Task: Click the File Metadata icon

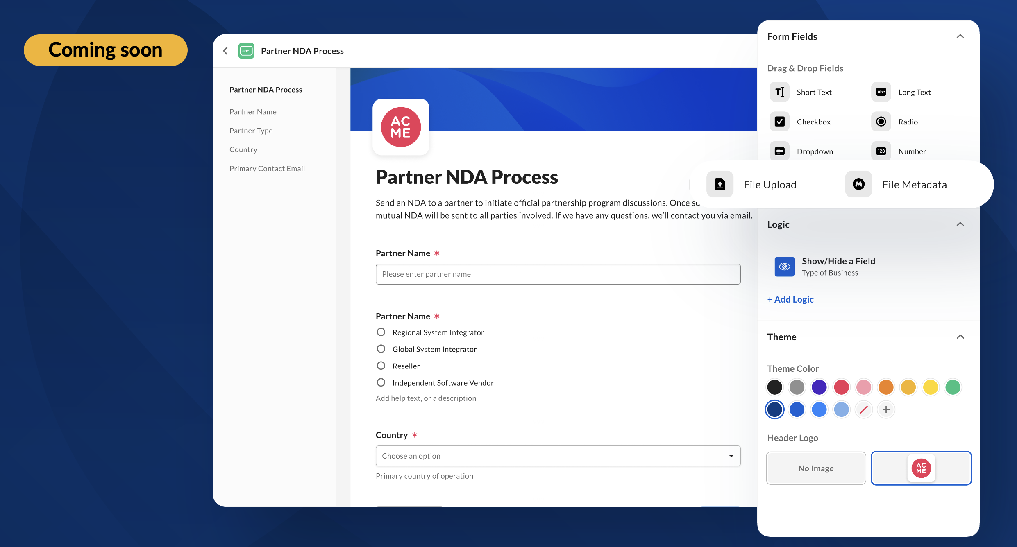Action: [x=858, y=184]
